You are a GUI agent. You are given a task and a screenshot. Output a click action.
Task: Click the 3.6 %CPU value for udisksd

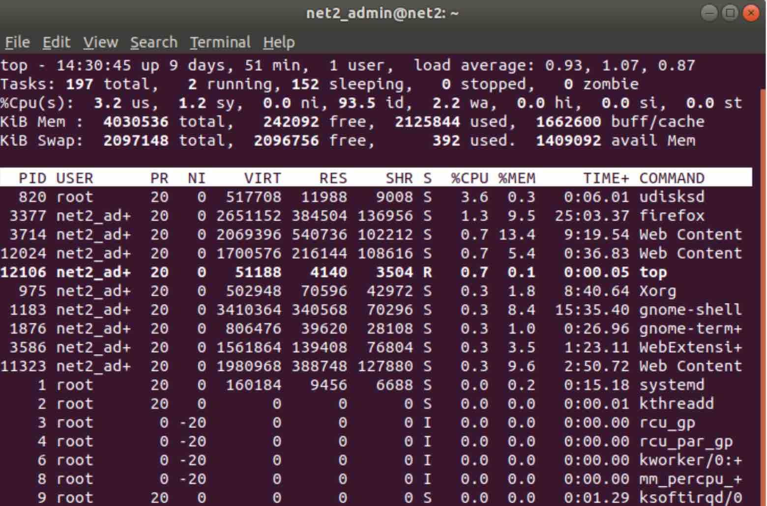pos(474,197)
